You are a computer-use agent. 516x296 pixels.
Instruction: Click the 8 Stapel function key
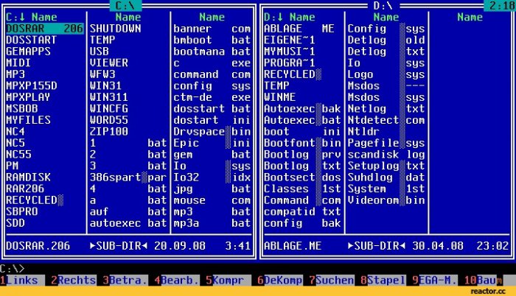[383, 281]
